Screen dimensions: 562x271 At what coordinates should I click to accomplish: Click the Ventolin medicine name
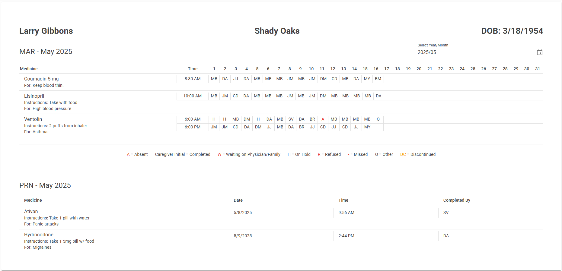click(33, 119)
